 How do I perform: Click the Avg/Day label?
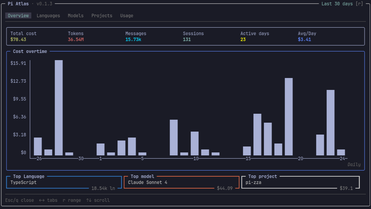307,33
